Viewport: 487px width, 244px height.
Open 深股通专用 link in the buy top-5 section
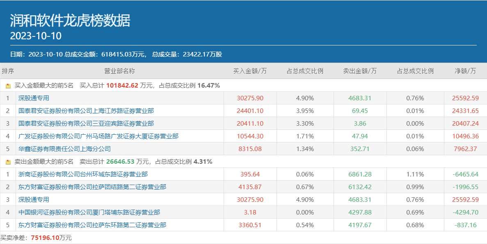pyautogui.click(x=34, y=98)
